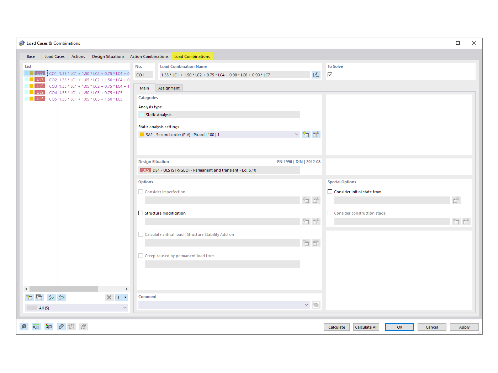Image resolution: width=498 pixels, height=373 pixels.
Task: Click the chain link icon in bottom toolbar
Action: pos(61,326)
